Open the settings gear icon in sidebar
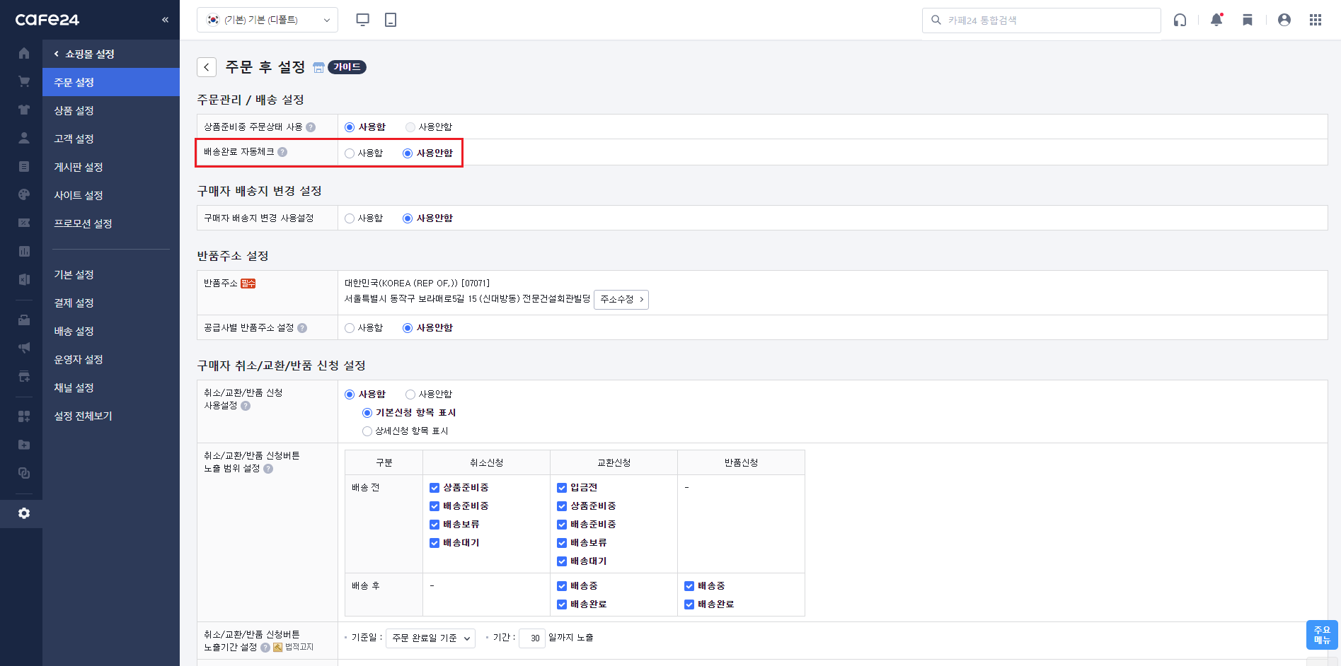The width and height of the screenshot is (1341, 666). [x=24, y=513]
